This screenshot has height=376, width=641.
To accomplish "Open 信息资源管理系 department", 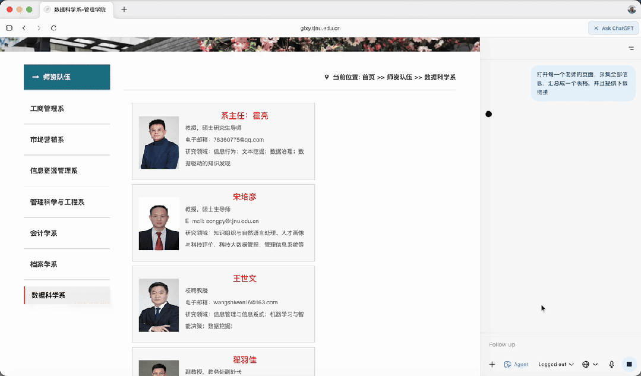I will (54, 170).
